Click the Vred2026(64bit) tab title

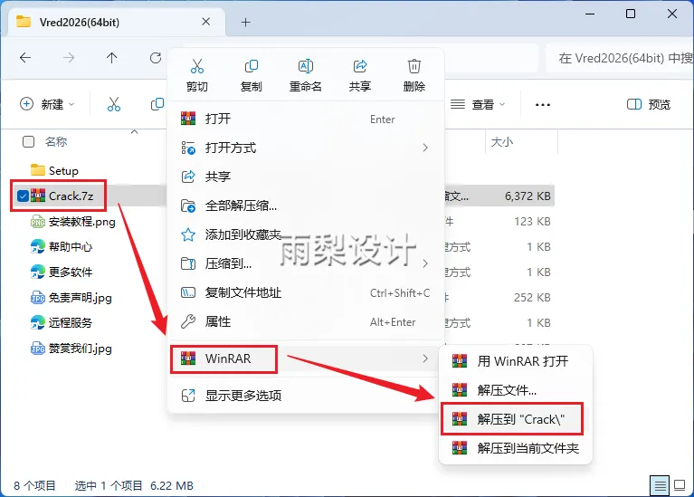click(x=80, y=22)
